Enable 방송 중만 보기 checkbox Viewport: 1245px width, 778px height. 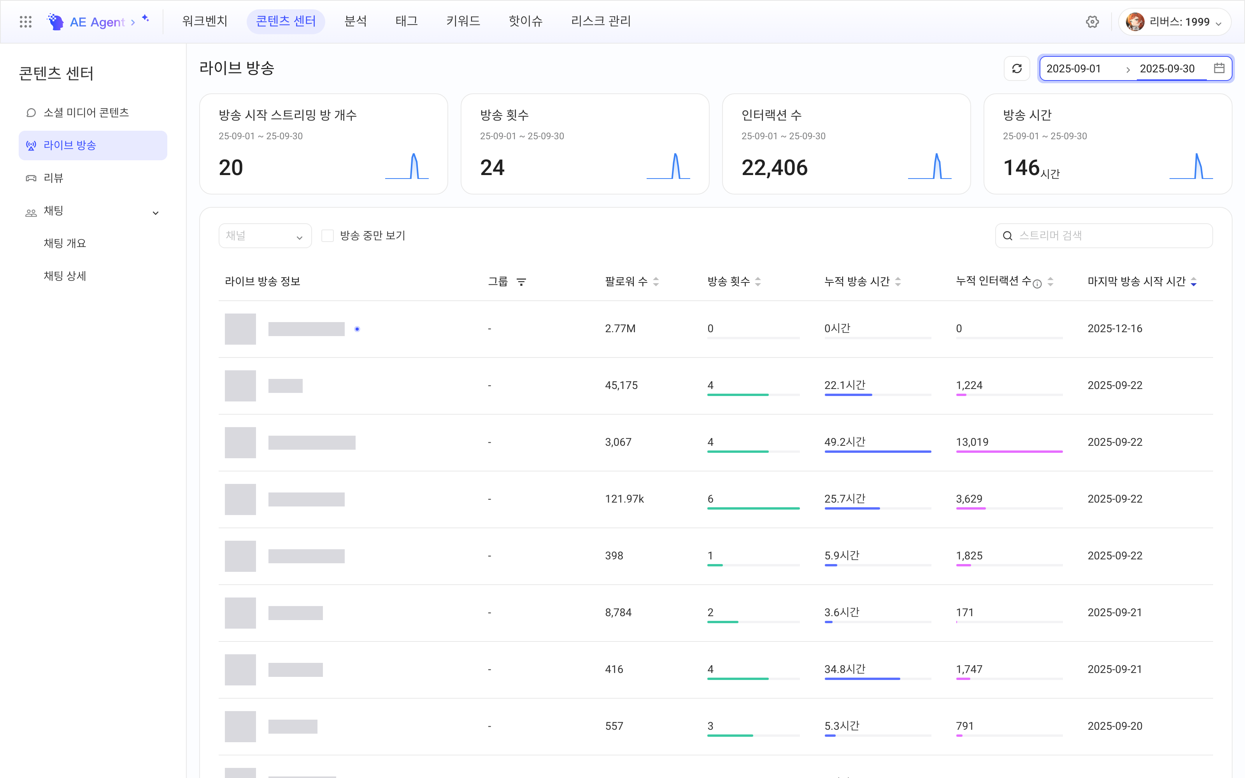click(327, 236)
